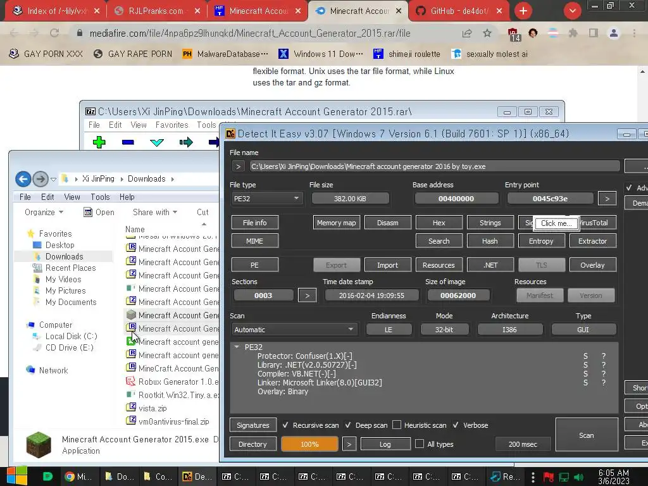Image resolution: width=648 pixels, height=486 pixels.
Task: Switch to the GitHub de4dot tab
Action: [x=460, y=11]
